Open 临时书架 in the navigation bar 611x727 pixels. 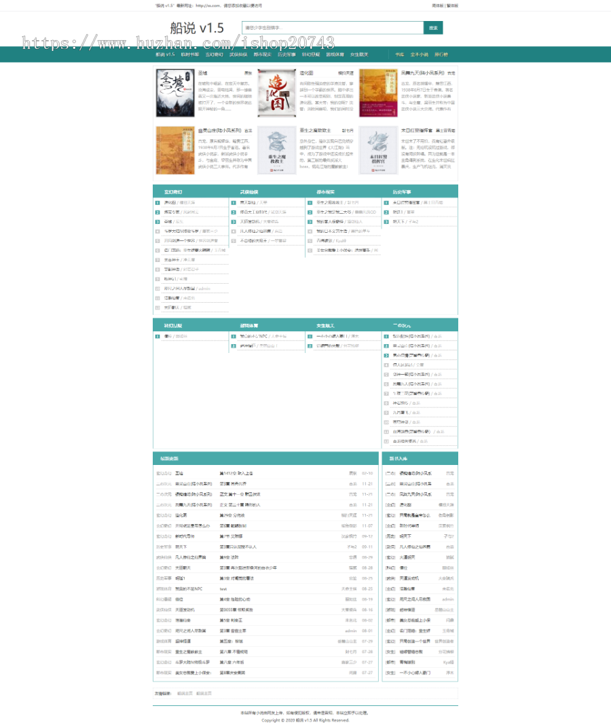point(190,55)
